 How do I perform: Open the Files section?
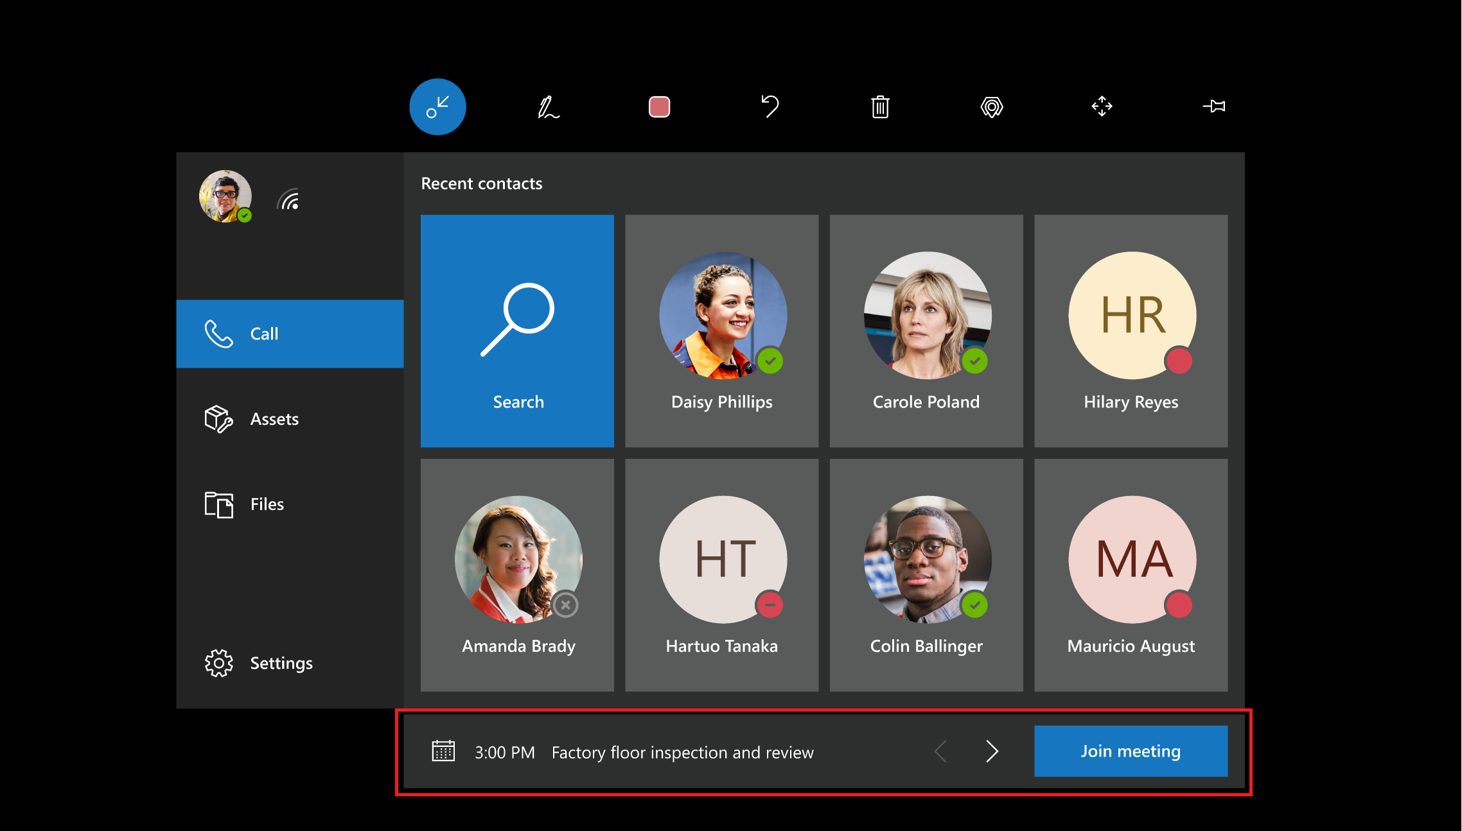(265, 503)
